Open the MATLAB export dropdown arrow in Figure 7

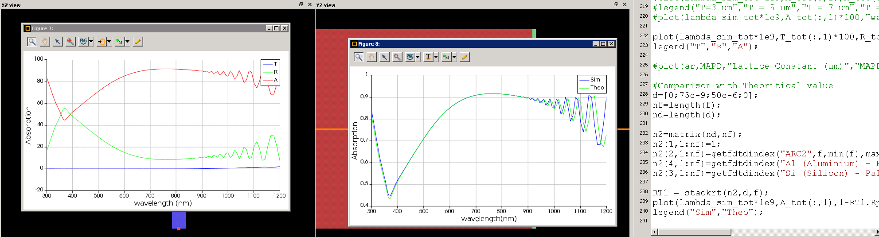[128, 42]
